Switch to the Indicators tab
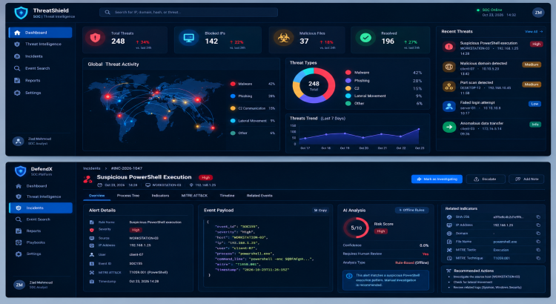The image size is (556, 304). 160,196
